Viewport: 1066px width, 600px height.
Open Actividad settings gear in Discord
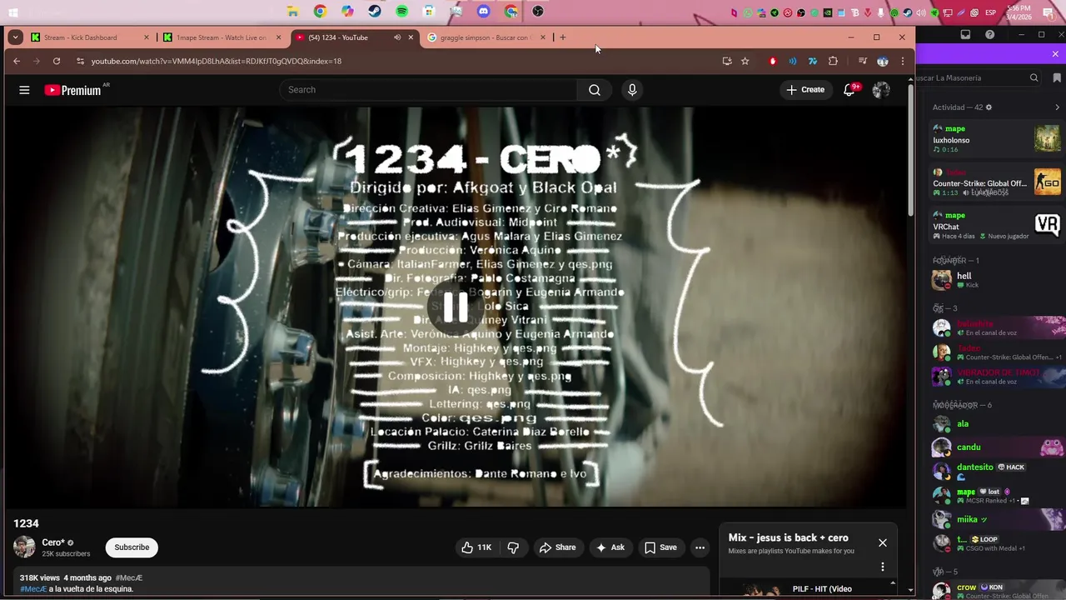coord(989,107)
